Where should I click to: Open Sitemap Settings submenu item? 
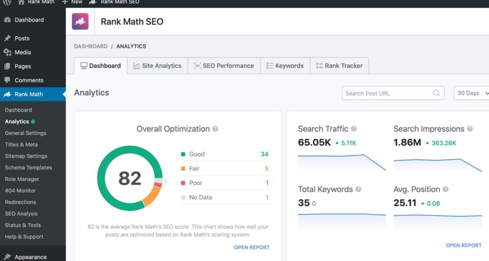pos(26,156)
